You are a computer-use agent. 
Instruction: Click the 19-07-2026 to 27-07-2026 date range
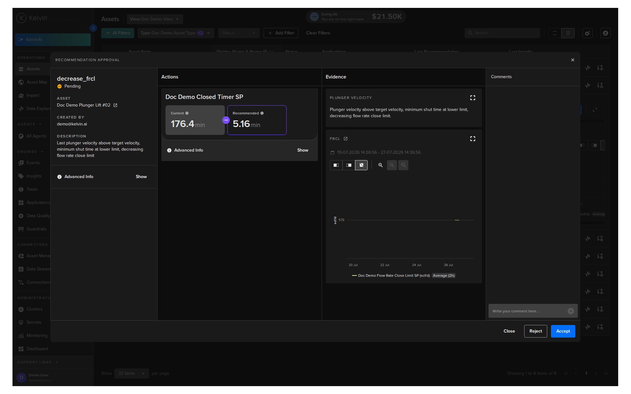click(x=379, y=153)
